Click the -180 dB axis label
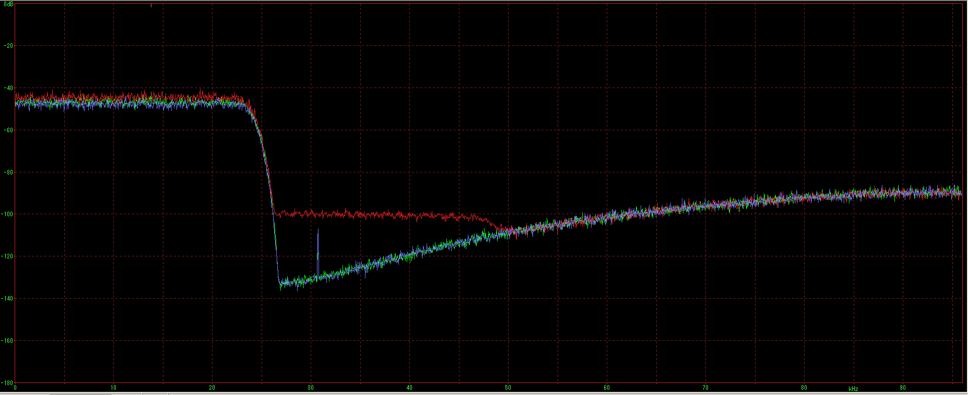The image size is (968, 395). pyautogui.click(x=7, y=382)
